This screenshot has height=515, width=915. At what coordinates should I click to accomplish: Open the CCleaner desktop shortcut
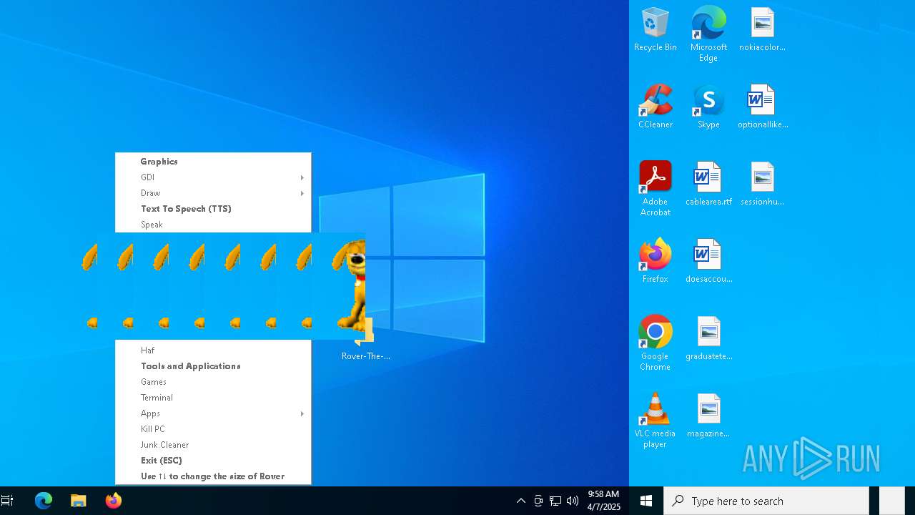(x=655, y=107)
